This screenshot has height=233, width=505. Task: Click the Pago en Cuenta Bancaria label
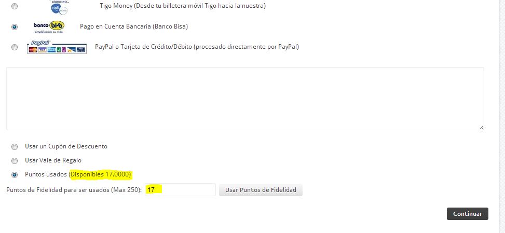coord(134,26)
